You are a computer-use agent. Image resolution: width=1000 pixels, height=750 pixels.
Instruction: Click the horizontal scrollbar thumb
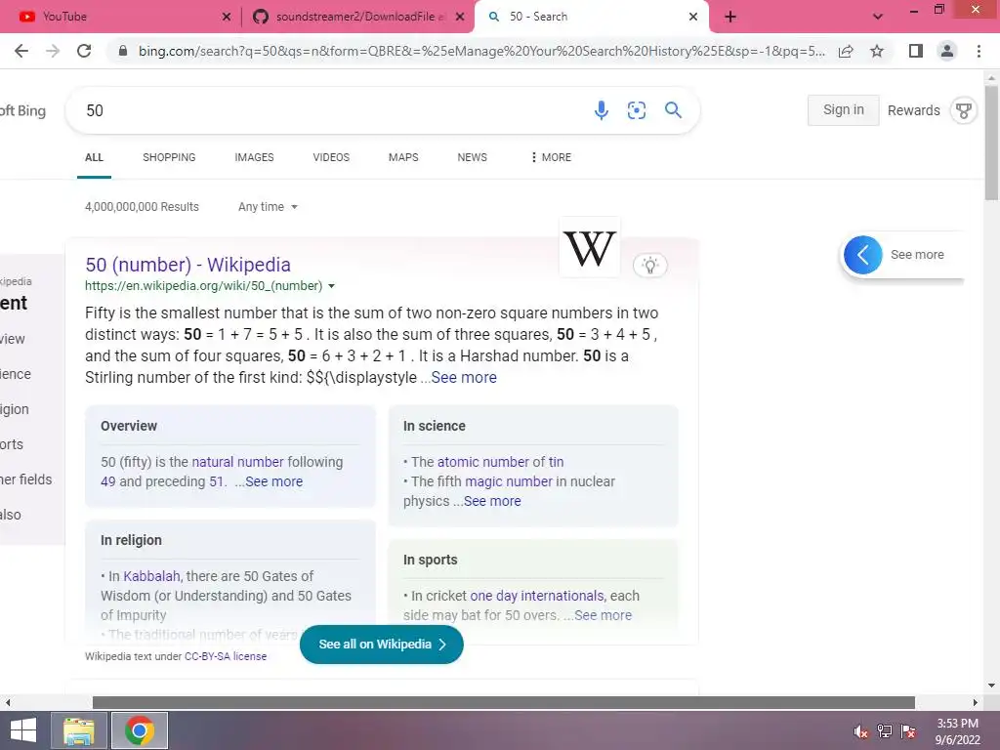[504, 702]
